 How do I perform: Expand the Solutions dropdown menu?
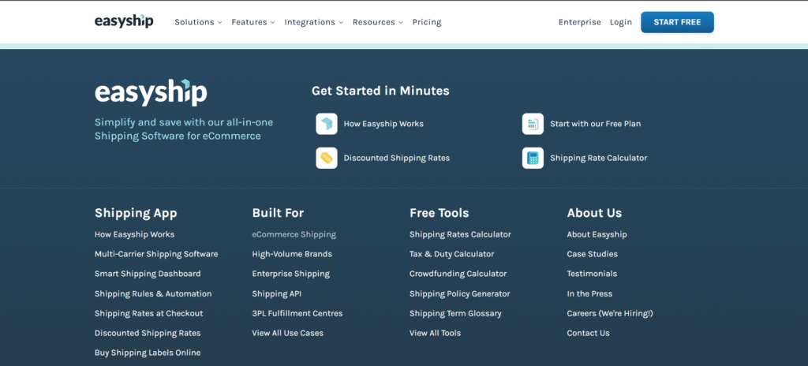pos(198,22)
